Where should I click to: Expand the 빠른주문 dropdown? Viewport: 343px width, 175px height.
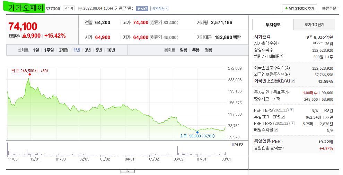[x=330, y=9]
